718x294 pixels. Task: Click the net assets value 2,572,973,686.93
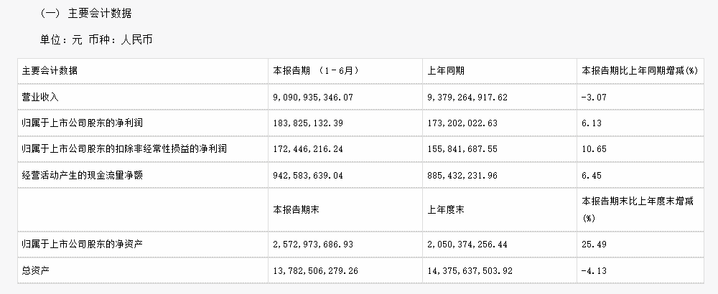[x=313, y=244]
